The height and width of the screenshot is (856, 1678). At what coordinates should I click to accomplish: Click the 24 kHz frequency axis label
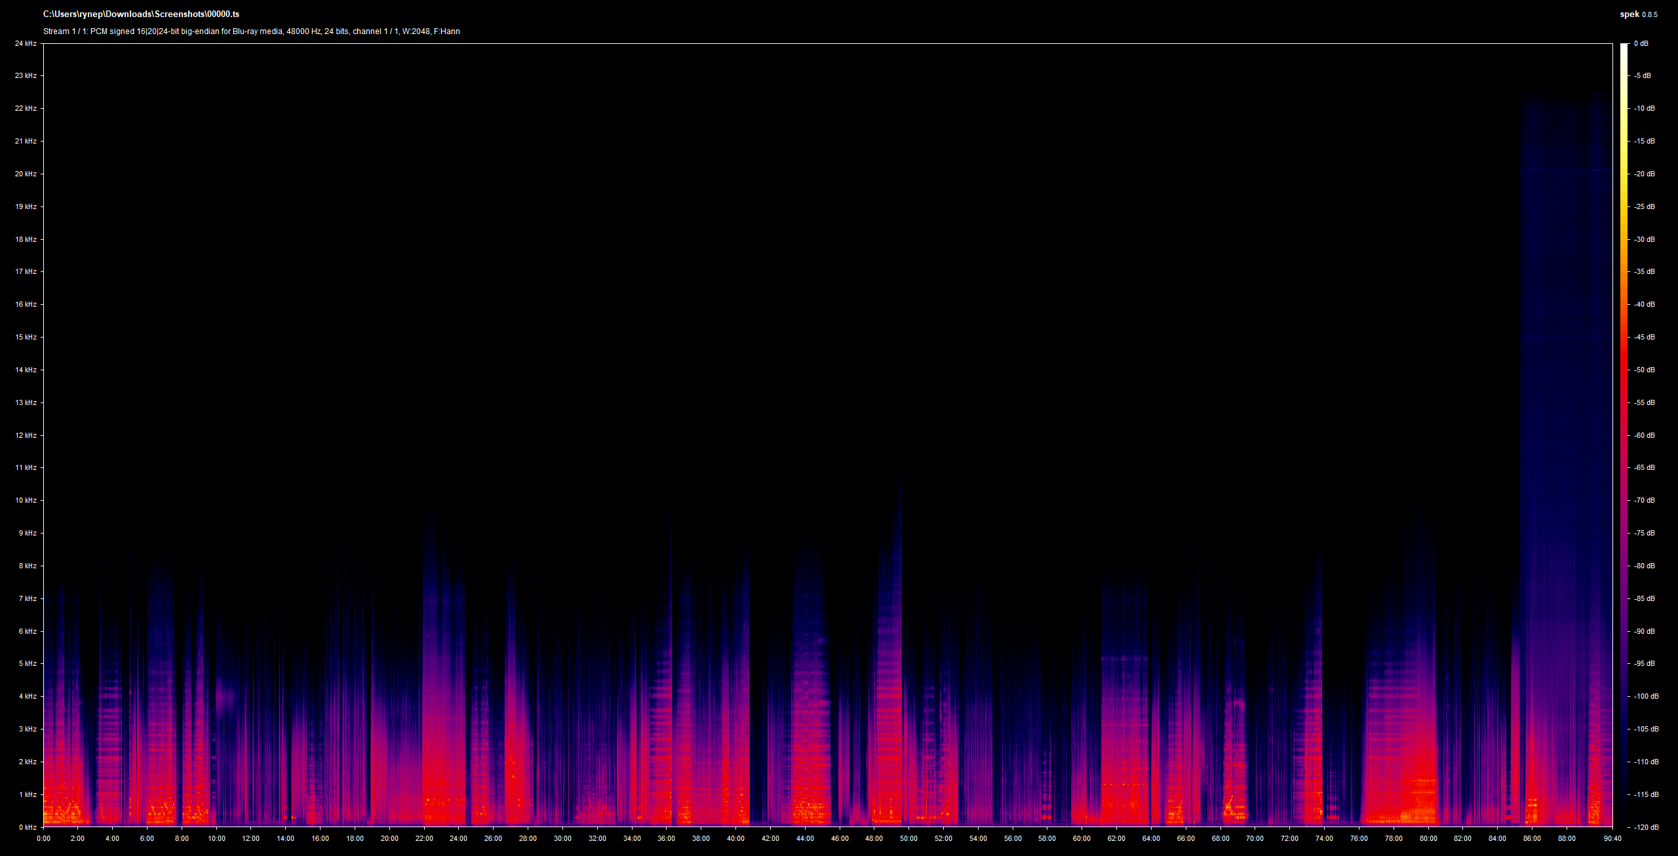pos(26,43)
